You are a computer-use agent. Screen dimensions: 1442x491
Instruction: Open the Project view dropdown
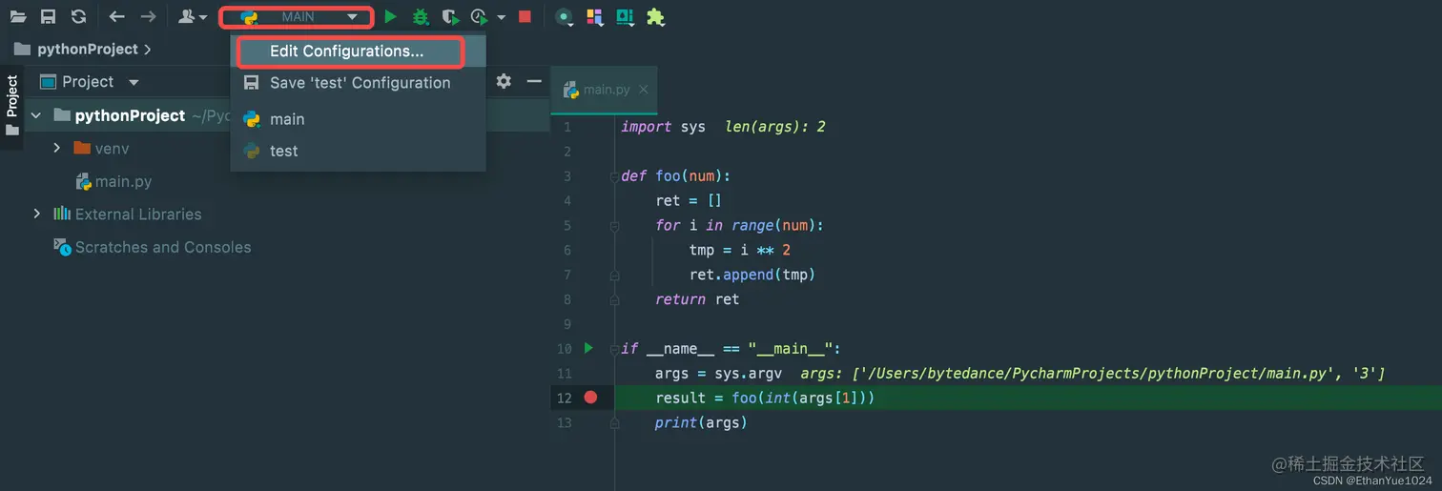134,83
